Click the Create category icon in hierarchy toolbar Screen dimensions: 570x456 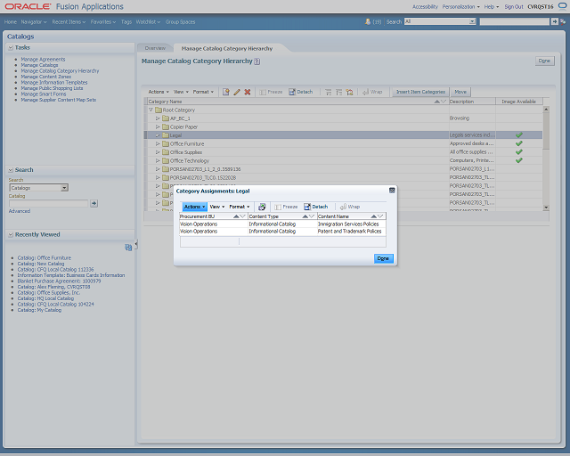[225, 92]
